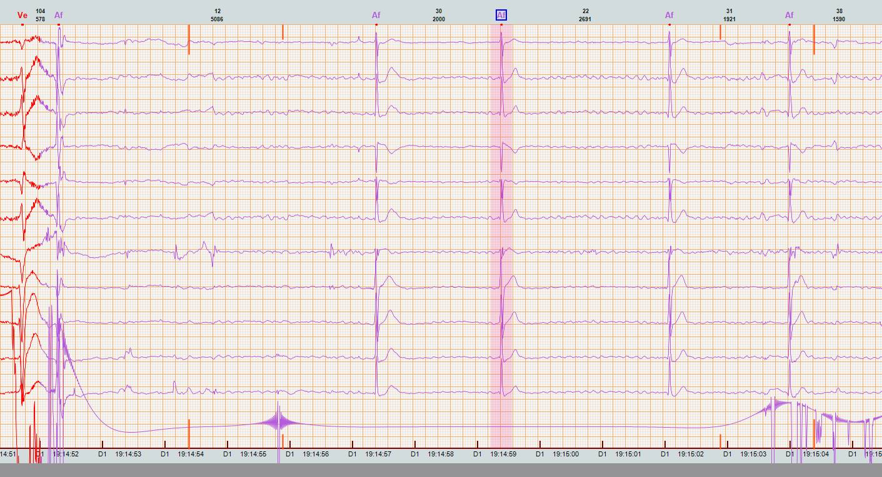Jump to 19:15:02 on the time axis

click(x=691, y=455)
